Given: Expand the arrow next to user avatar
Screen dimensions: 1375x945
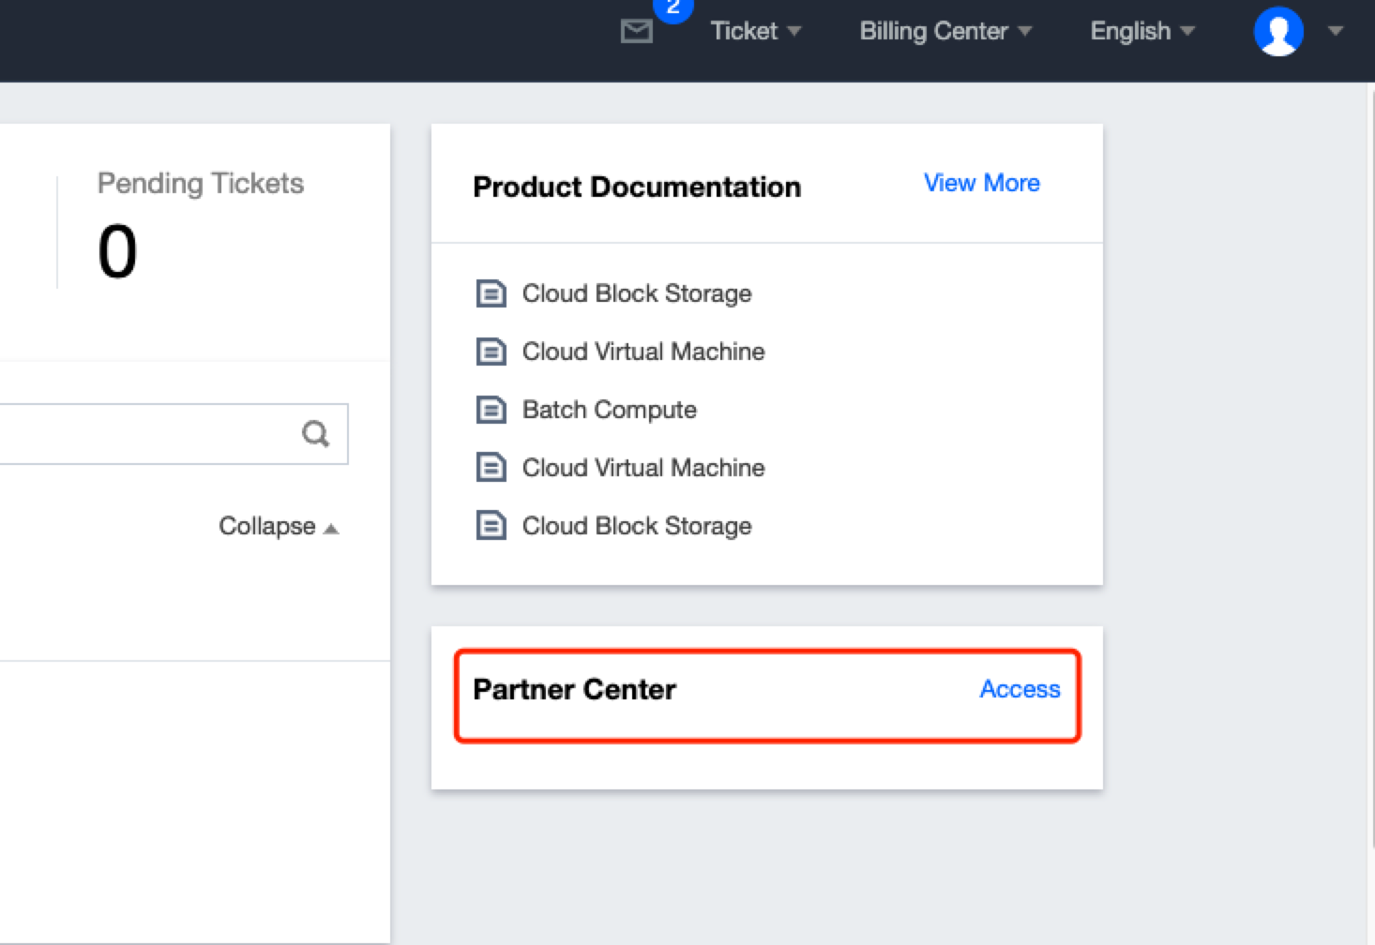Looking at the screenshot, I should [1336, 31].
